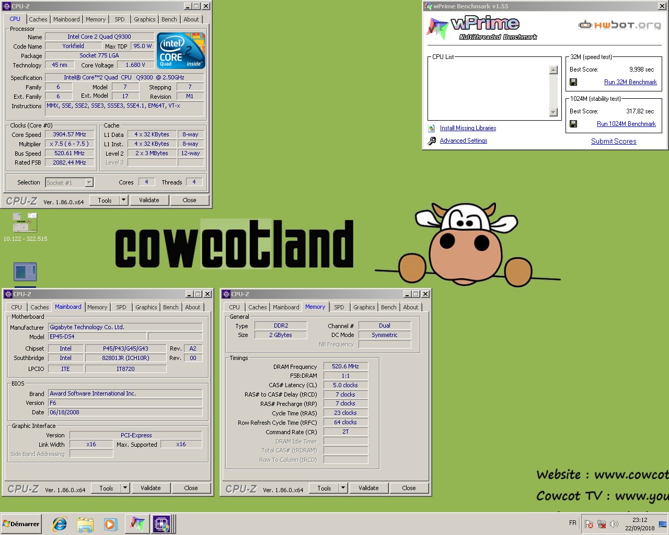Screen dimensions: 669x535
Task: Open Windows Explorer folder in taskbar
Action: click(85, 524)
